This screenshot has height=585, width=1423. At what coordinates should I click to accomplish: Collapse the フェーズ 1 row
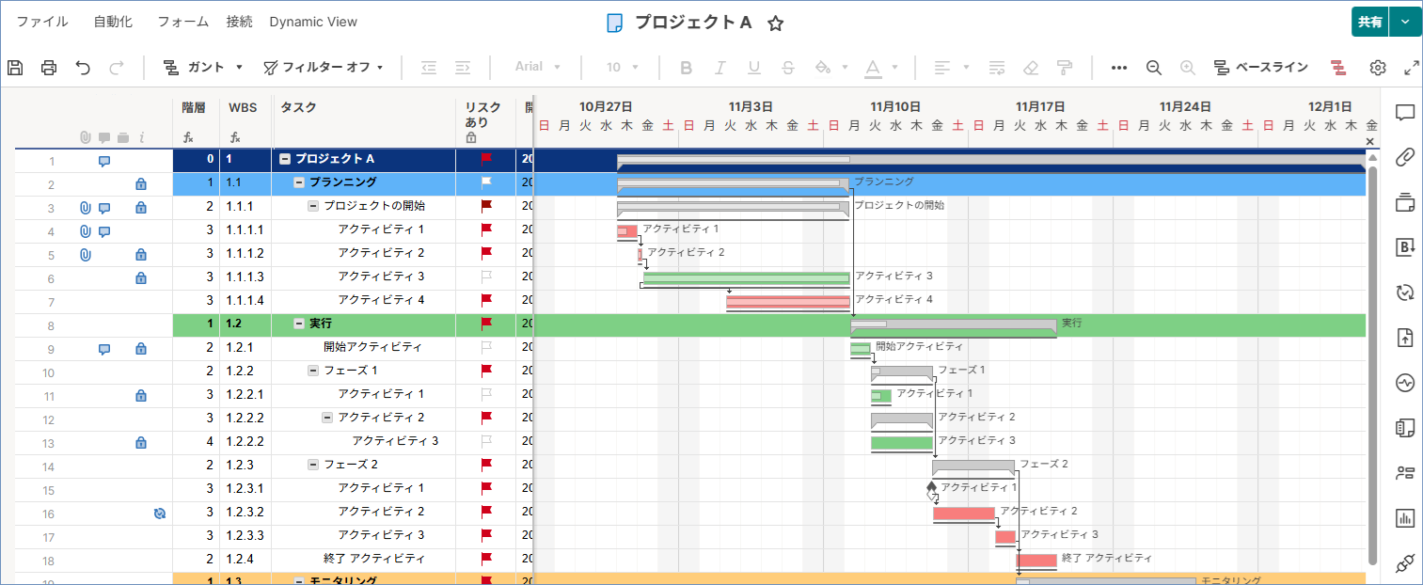(313, 371)
